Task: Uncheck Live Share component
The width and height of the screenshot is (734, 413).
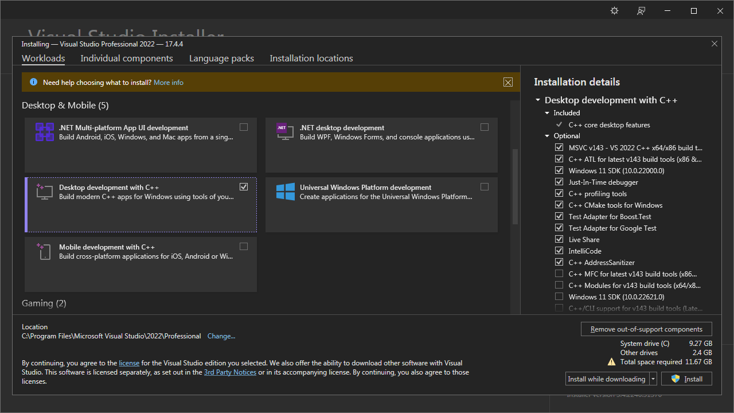Action: click(559, 239)
